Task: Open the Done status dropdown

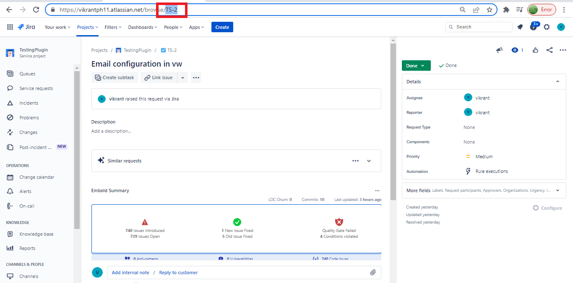Action: tap(416, 65)
